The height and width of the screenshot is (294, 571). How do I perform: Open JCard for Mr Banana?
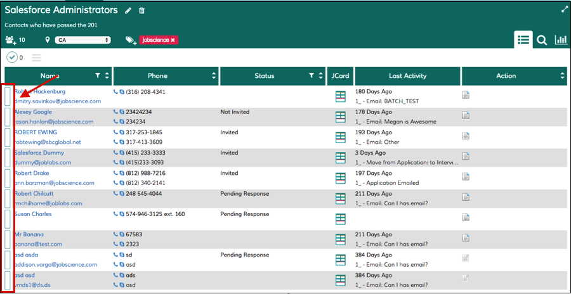[x=341, y=239]
